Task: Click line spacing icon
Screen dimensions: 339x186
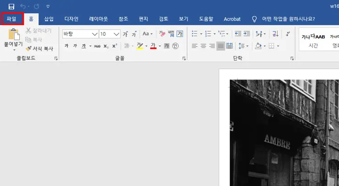Action: (x=241, y=46)
